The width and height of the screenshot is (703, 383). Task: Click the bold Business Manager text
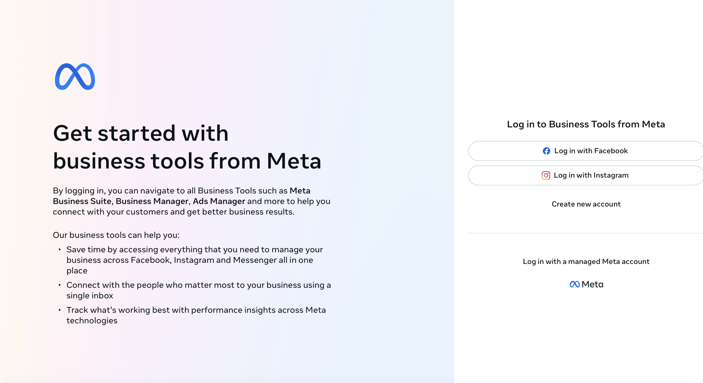tap(152, 201)
